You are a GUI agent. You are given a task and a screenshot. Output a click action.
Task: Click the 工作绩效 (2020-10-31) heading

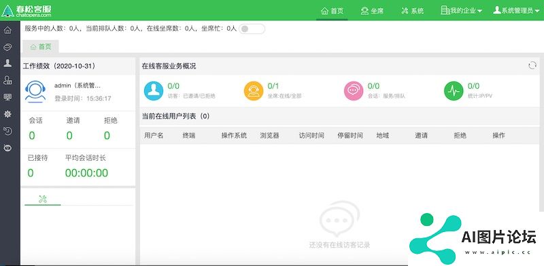pyautogui.click(x=59, y=66)
